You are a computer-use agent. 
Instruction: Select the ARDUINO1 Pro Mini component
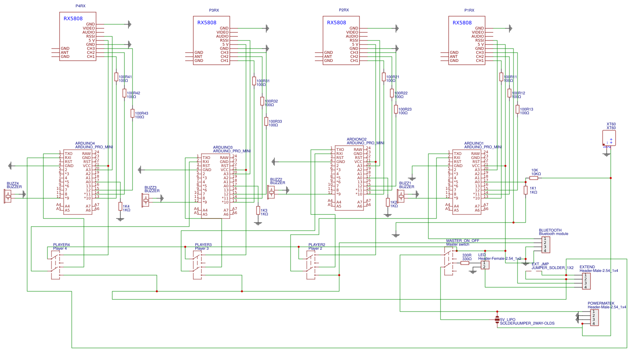tap(466, 182)
